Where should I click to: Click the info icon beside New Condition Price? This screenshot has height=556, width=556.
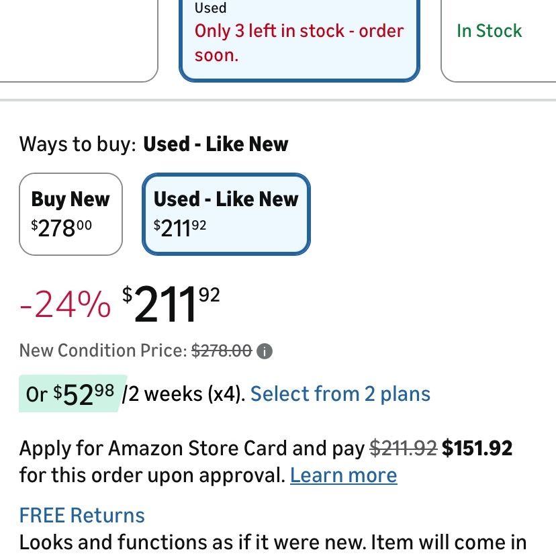click(265, 351)
